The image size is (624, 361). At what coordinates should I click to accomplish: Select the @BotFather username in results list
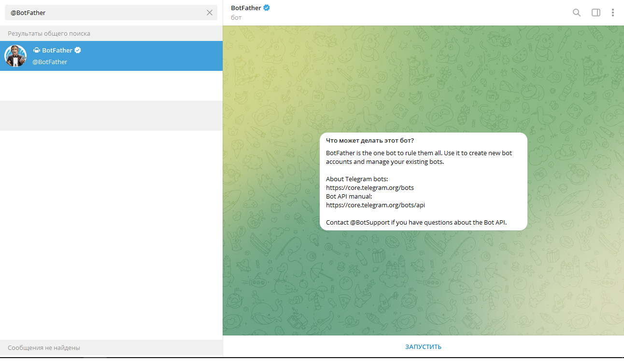50,62
